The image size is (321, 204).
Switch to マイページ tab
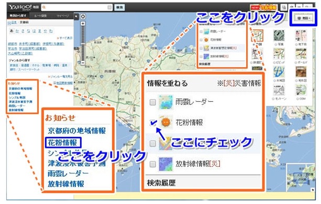[x=62, y=16]
